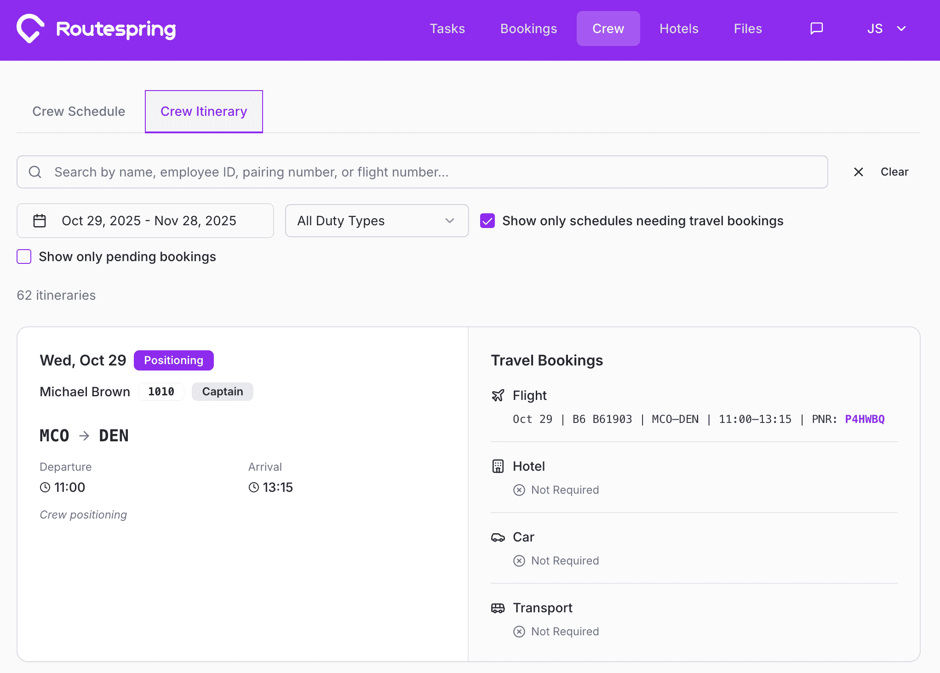Enable Show only pending bookings
Viewport: 940px width, 673px height.
point(23,257)
